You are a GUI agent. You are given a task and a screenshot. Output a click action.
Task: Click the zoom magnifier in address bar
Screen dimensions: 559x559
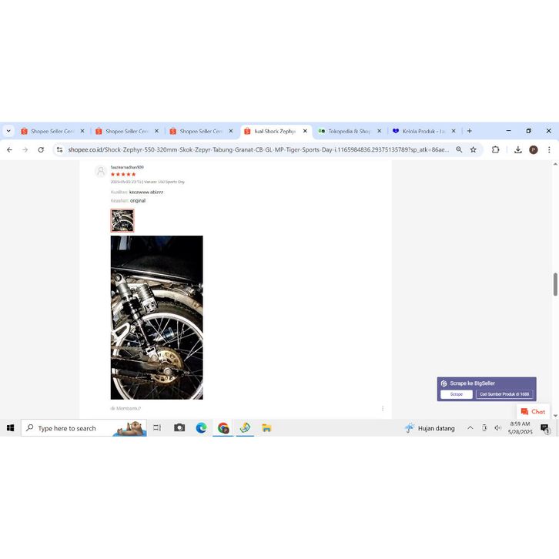pyautogui.click(x=460, y=149)
